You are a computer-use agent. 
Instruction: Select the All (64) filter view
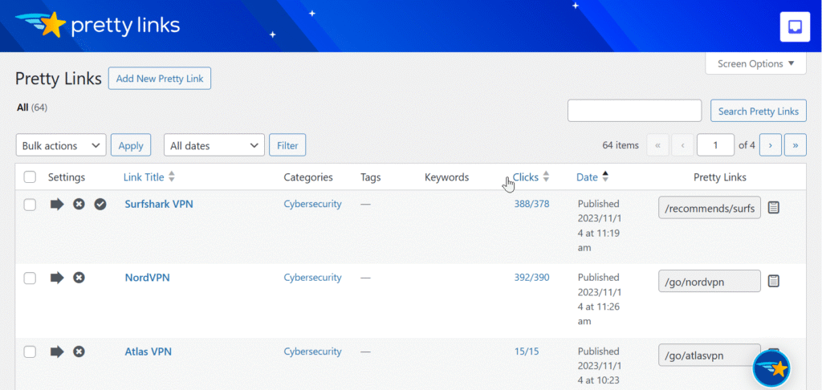32,108
